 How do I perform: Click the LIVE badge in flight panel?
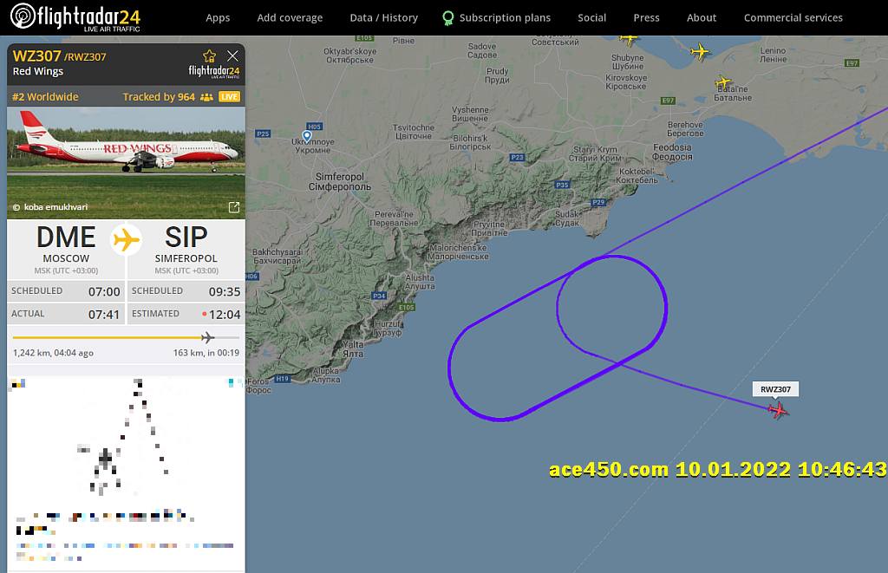[x=229, y=97]
